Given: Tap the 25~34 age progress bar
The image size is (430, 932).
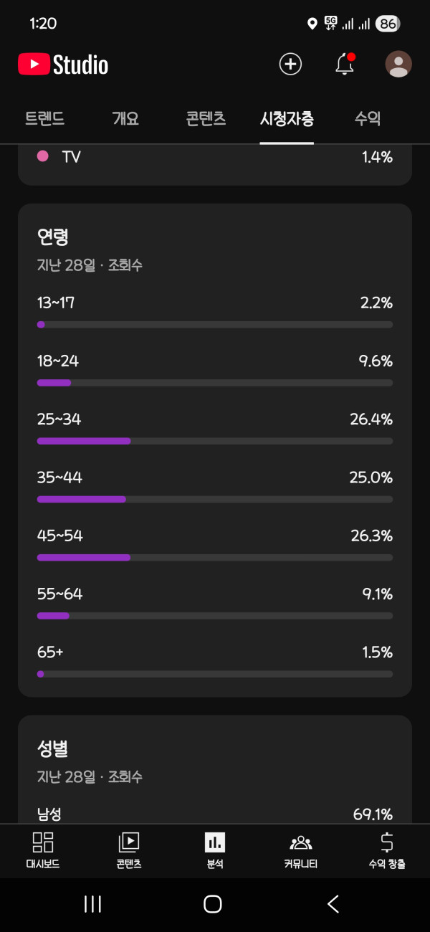Looking at the screenshot, I should [215, 441].
